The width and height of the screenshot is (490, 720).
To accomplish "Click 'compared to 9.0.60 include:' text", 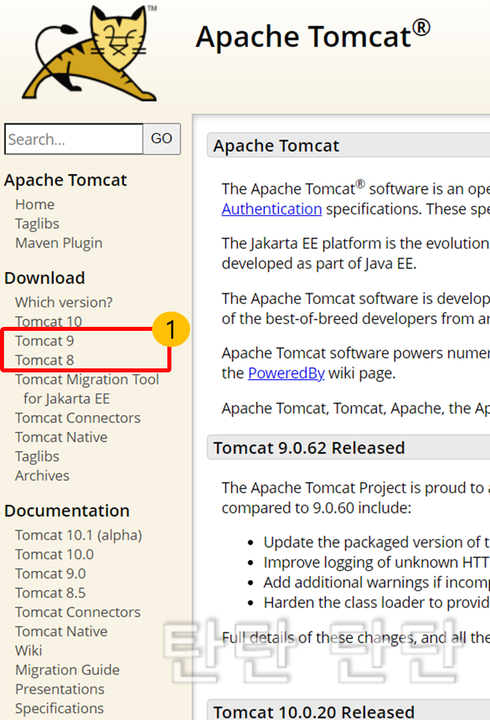I will (317, 508).
